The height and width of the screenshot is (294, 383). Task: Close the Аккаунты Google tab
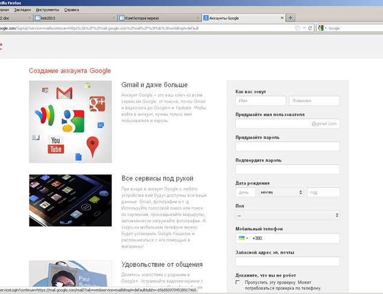pos(282,18)
